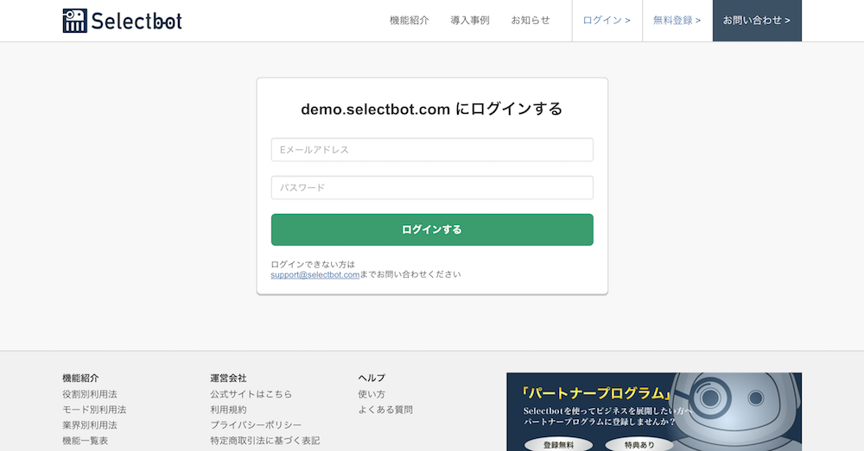Click the Selectbot robot logo icon
The width and height of the screenshot is (864, 451).
74,21
